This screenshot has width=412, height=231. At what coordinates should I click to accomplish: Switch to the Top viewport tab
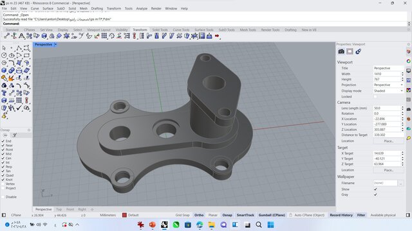pos(59,209)
